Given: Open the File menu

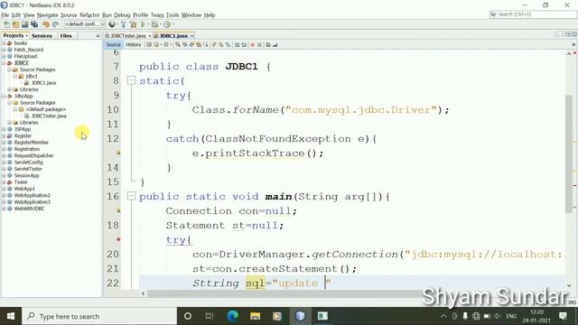Looking at the screenshot, I should pyautogui.click(x=5, y=15).
